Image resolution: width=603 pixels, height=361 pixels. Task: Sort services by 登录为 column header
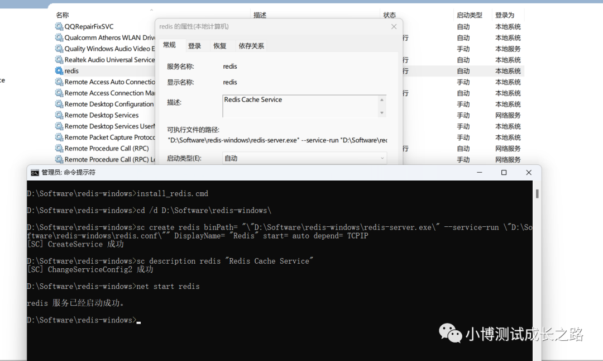505,15
